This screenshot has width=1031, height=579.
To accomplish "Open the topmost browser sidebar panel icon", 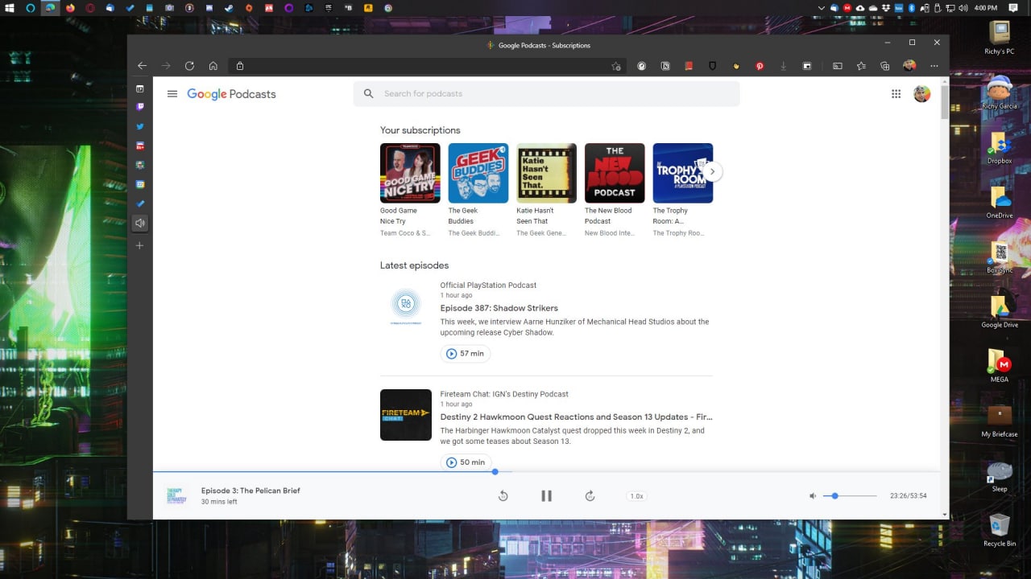I will point(140,88).
